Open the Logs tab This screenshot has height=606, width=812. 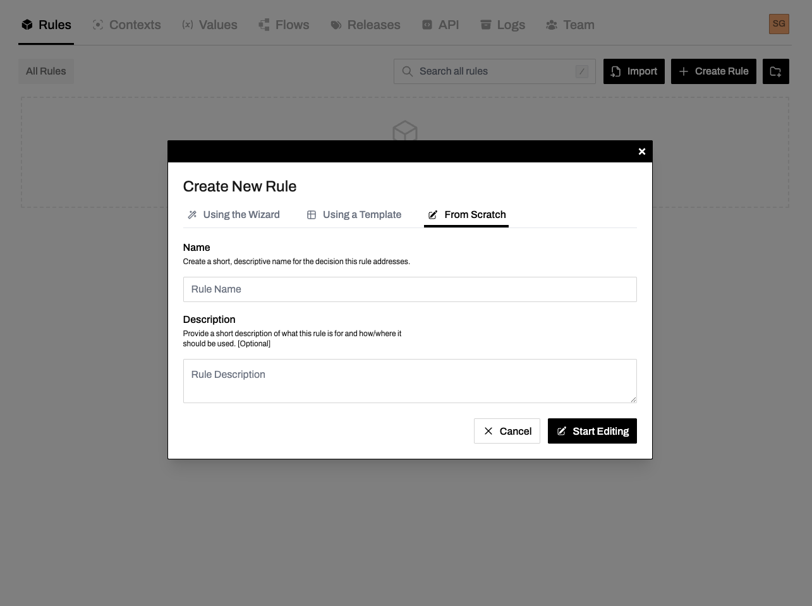[503, 25]
